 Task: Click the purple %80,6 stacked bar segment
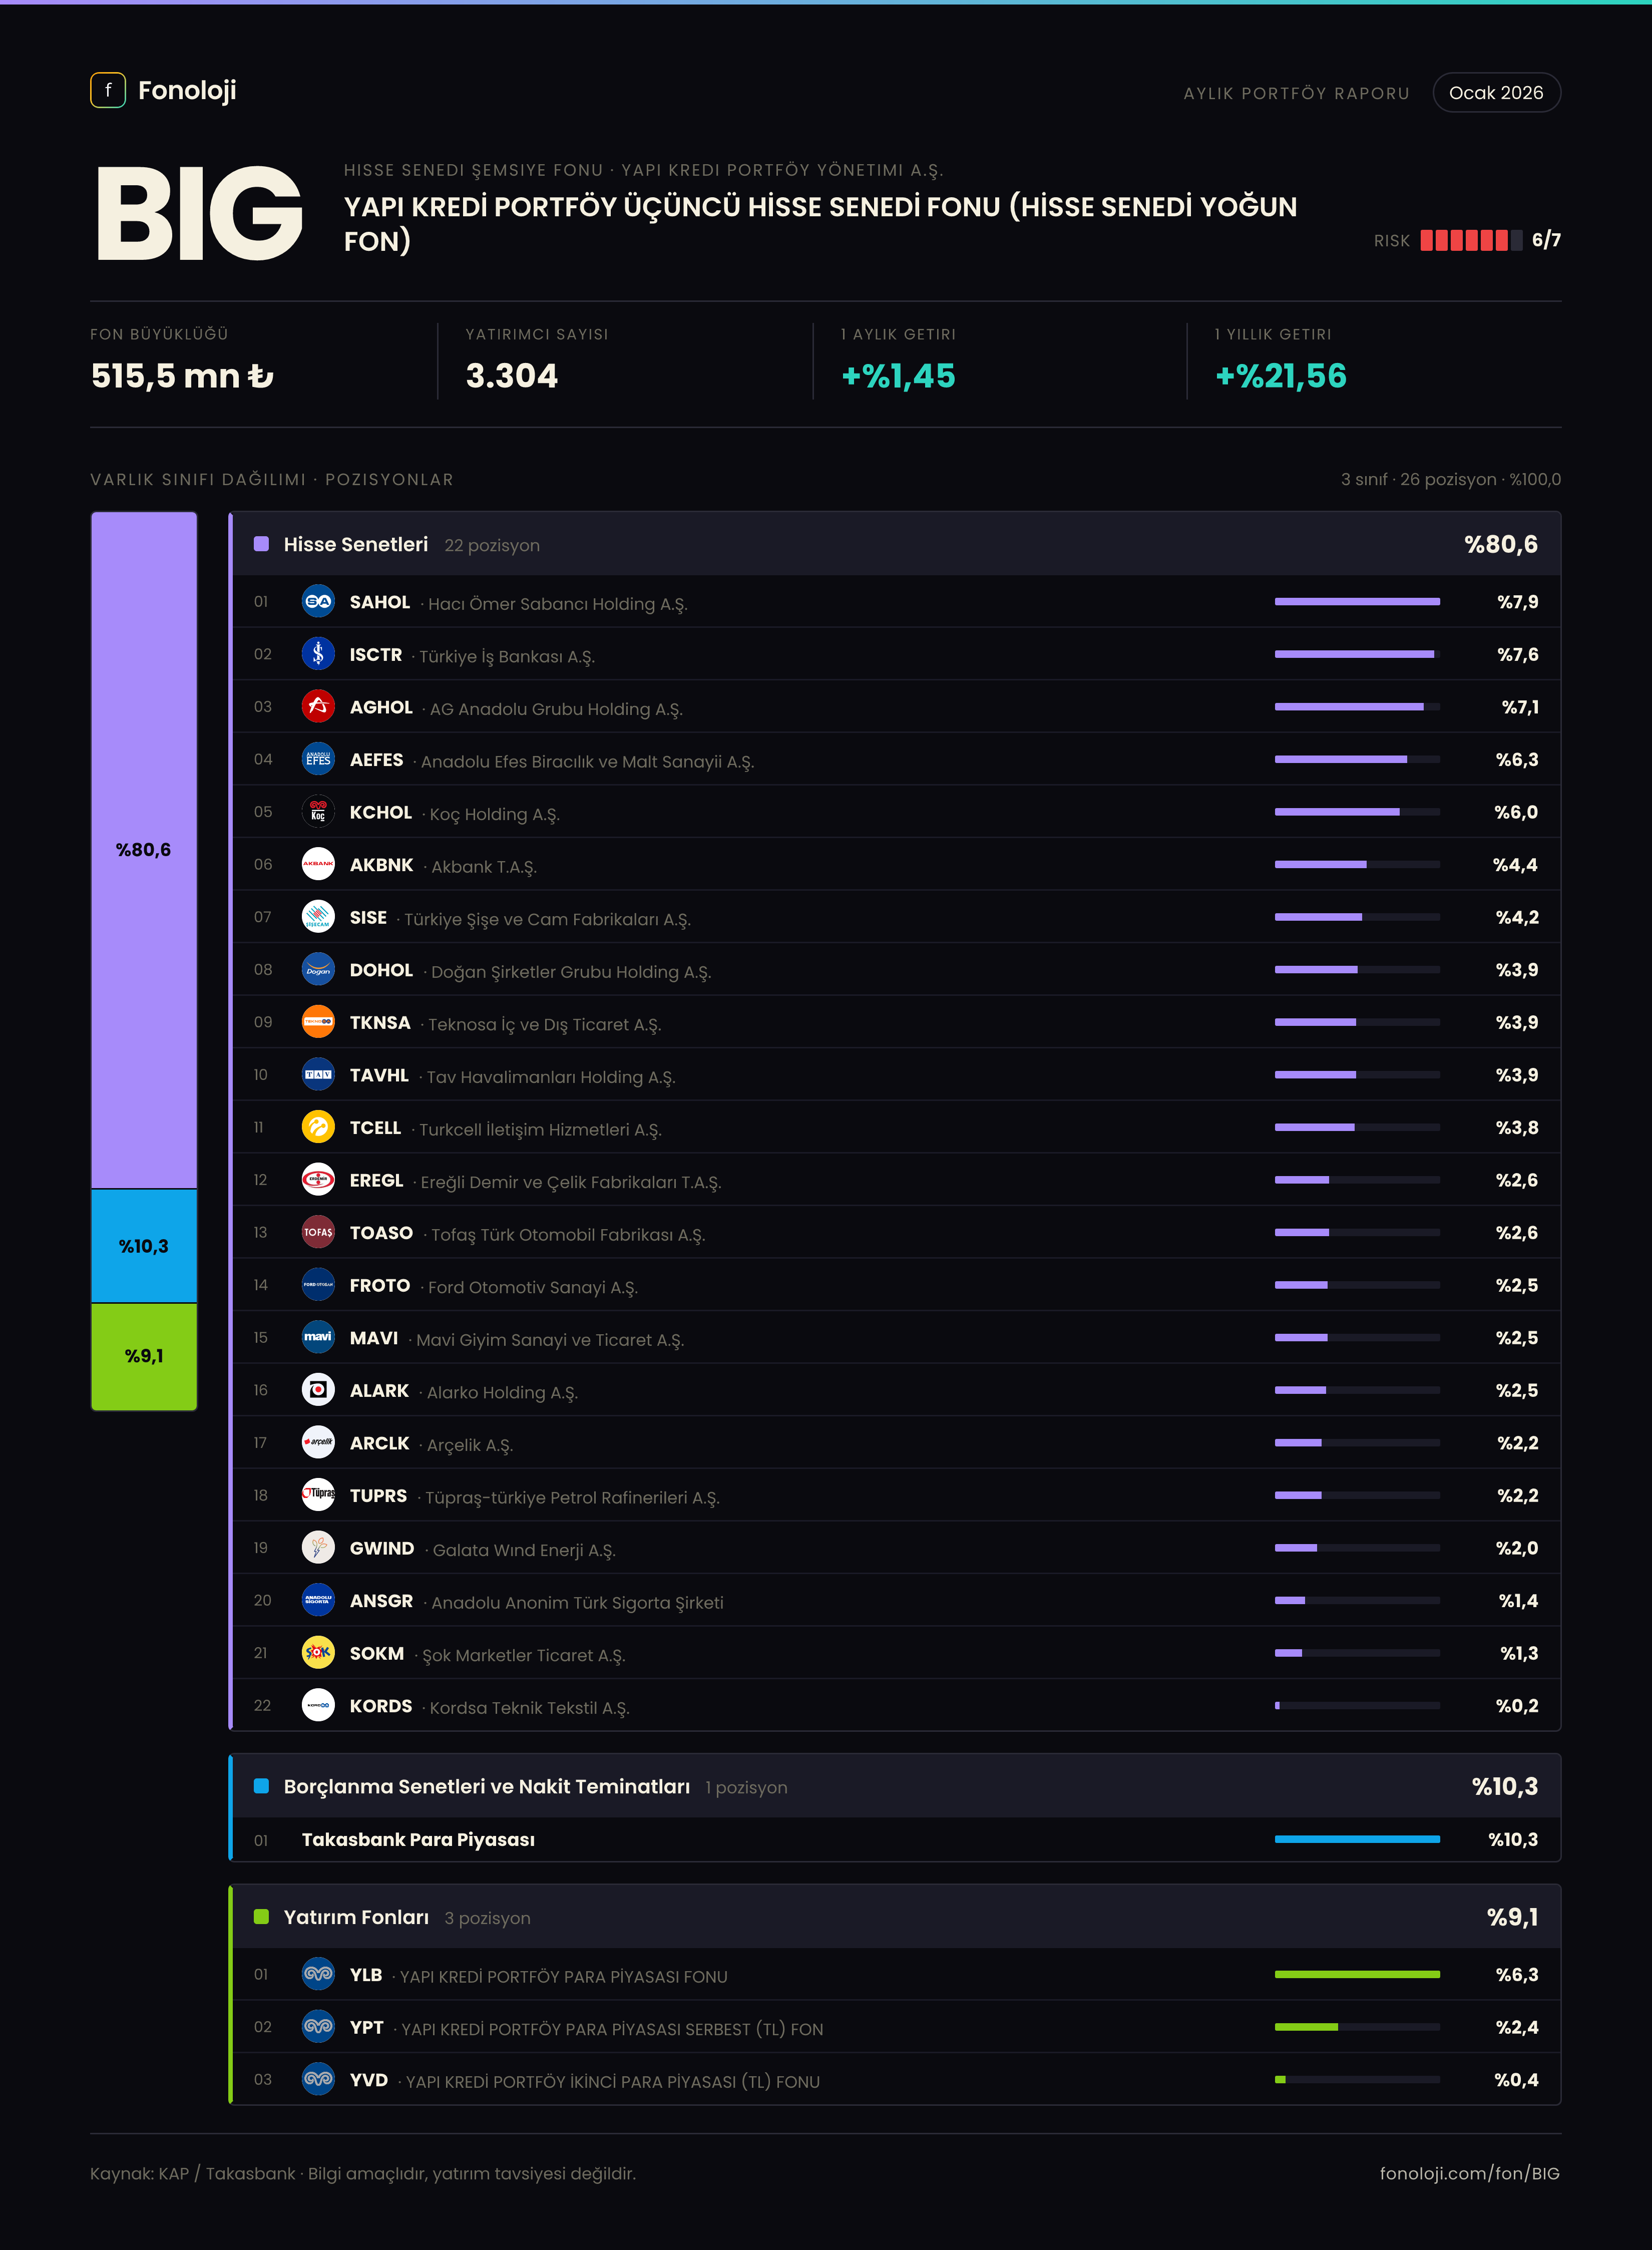coord(144,850)
